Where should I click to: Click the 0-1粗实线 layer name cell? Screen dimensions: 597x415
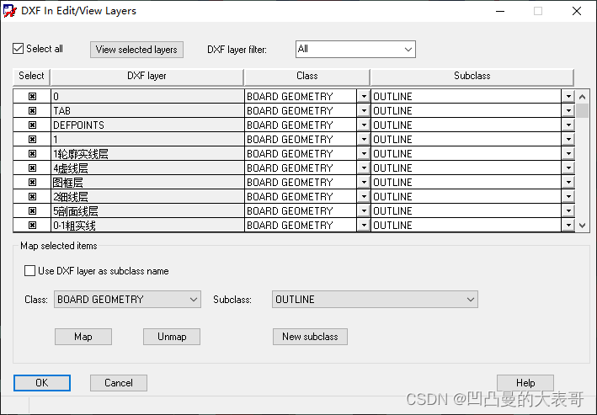147,226
